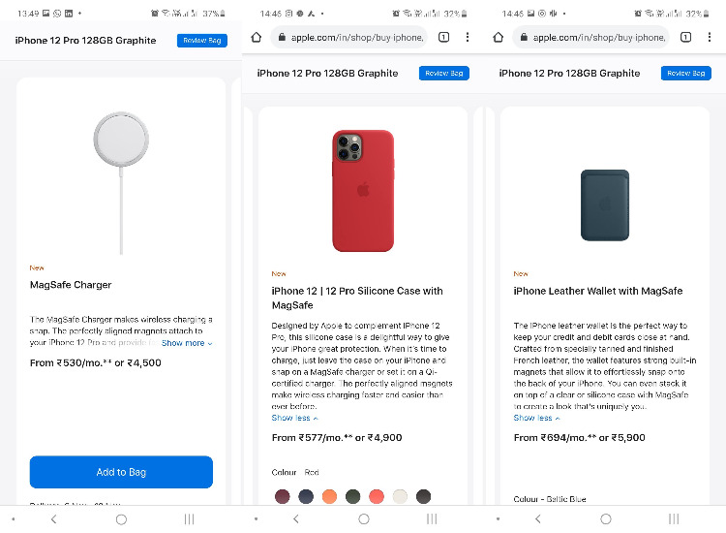This screenshot has width=726, height=533.
Task: Pick the white colour swatch for silicone case
Action: [400, 497]
